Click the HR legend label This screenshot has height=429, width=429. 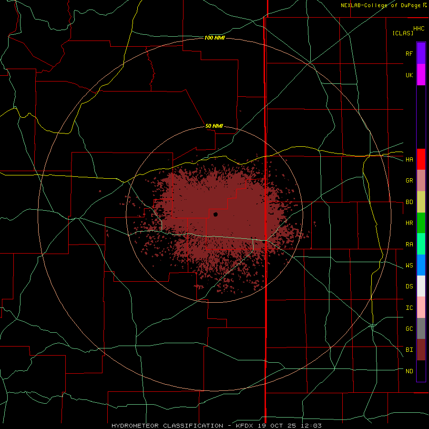[x=409, y=223]
